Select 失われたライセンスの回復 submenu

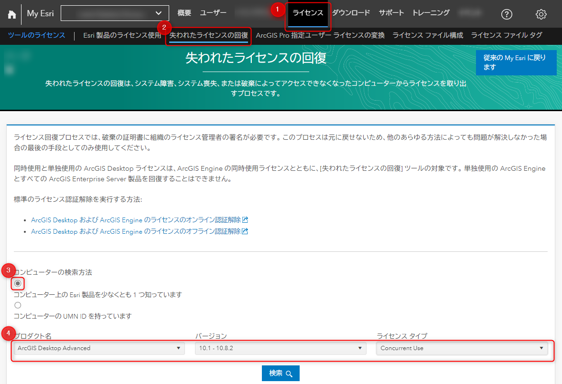[208, 35]
